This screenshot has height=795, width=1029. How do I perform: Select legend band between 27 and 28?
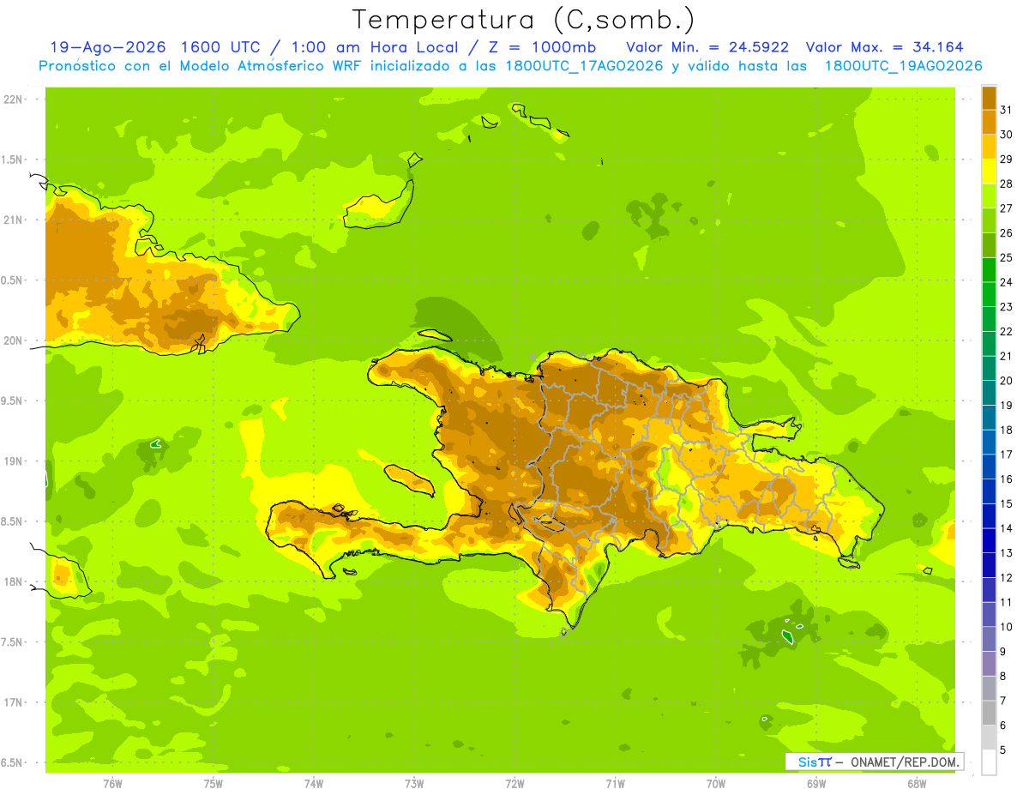coord(989,196)
